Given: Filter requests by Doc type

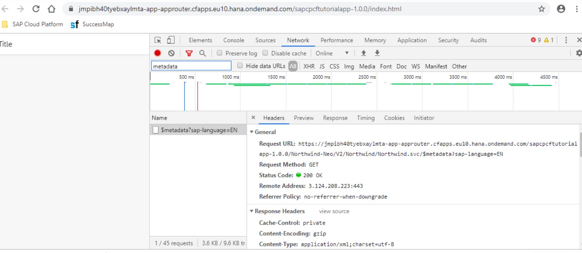Looking at the screenshot, I should 402,66.
